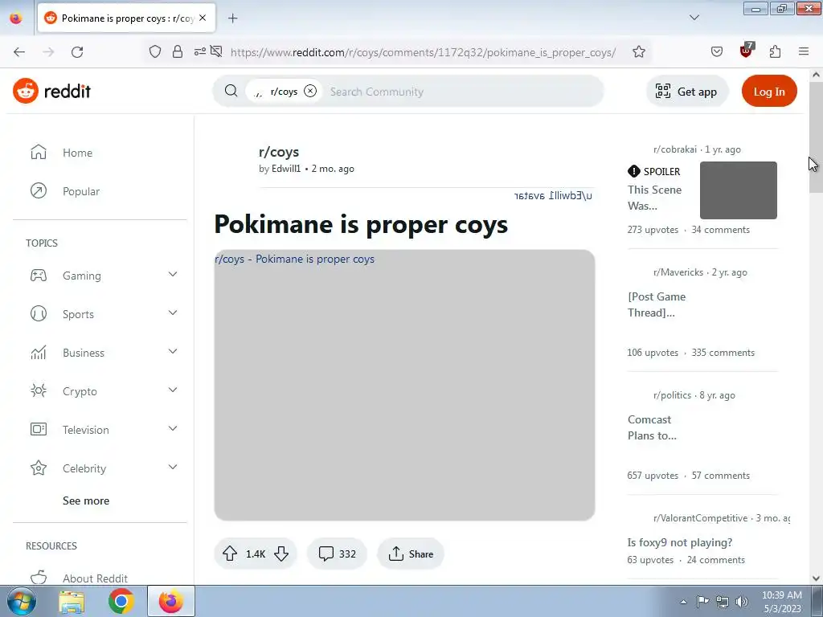The image size is (823, 617).
Task: Click the Sports ball icon
Action: 39,314
